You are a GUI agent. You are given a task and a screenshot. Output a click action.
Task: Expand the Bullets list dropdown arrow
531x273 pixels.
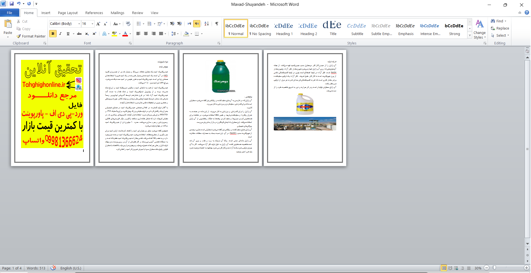[x=143, y=24]
